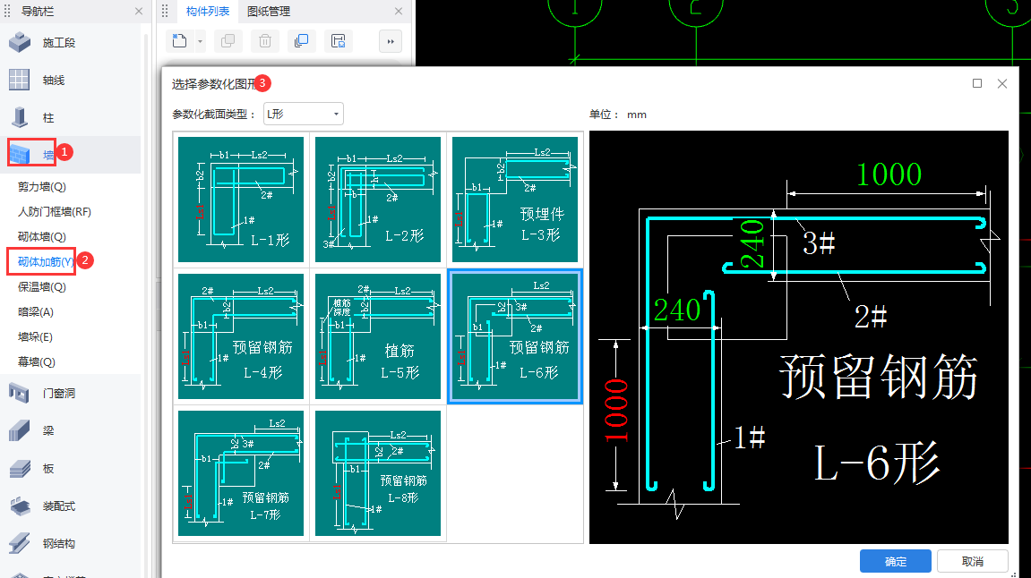This screenshot has width=1031, height=578.
Task: Close the 导航栏 panel
Action: pos(139,11)
